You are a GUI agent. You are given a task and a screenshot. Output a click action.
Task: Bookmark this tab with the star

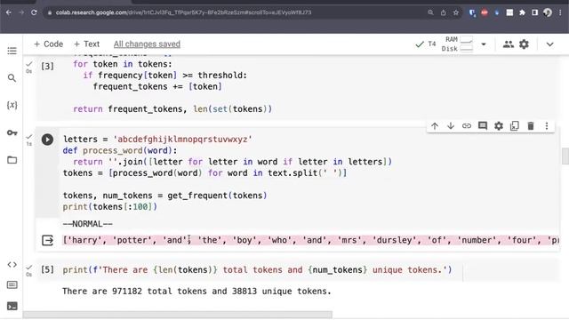pyautogui.click(x=456, y=12)
